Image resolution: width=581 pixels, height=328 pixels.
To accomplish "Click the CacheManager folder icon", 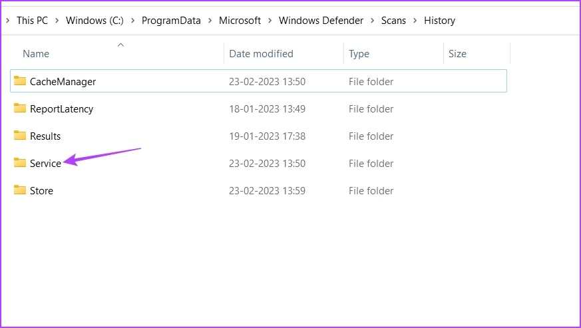I will pos(20,81).
